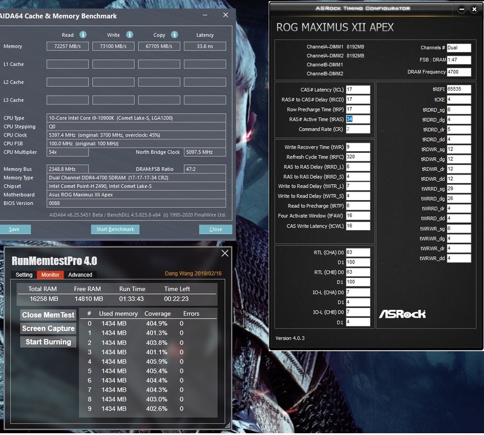Click the IO-L (CHB) D0 field

coord(358,312)
